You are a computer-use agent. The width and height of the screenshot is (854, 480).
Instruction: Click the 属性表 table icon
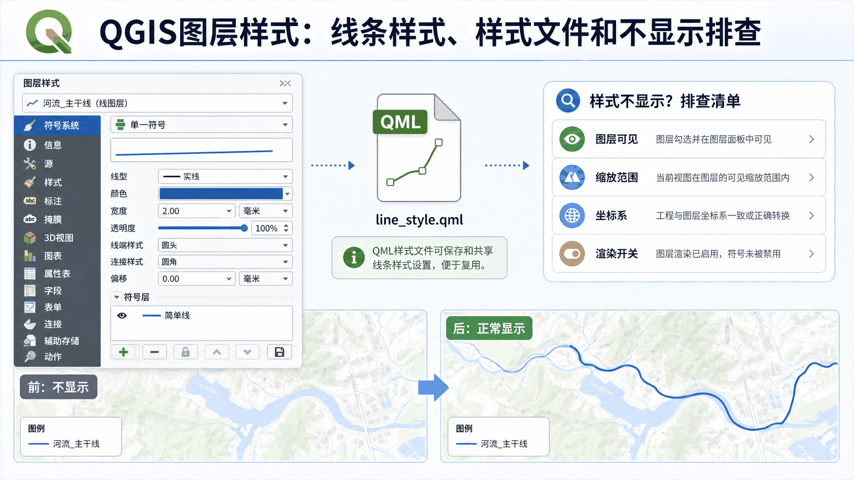pos(30,273)
